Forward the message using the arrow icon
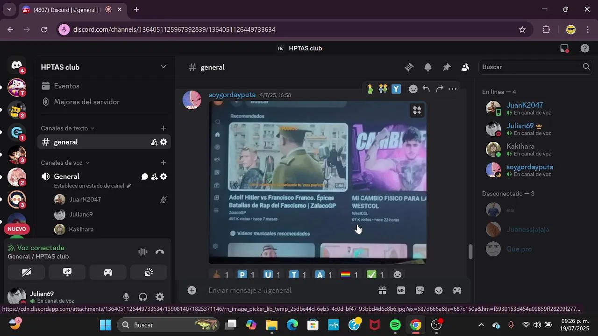The image size is (598, 336). tap(439, 89)
